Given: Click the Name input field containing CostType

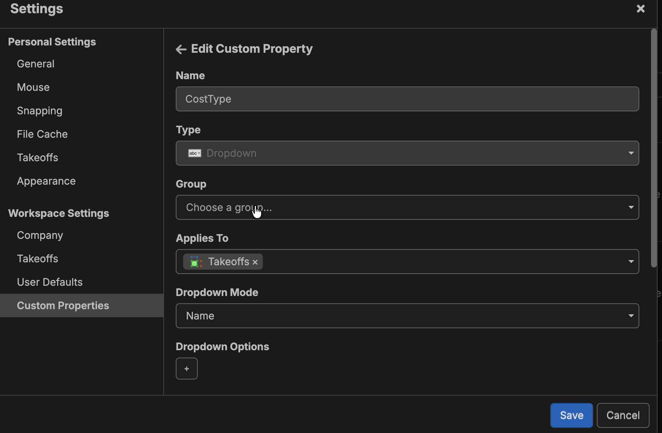Looking at the screenshot, I should (x=407, y=99).
